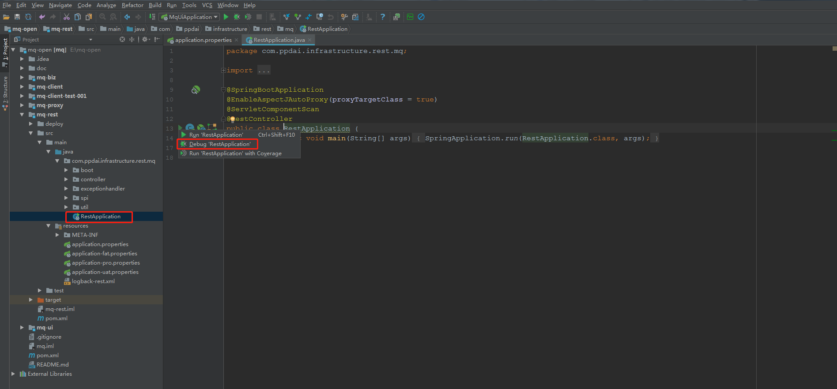Image resolution: width=837 pixels, height=389 pixels.
Task: Select the exceptionhandler package
Action: [98, 189]
